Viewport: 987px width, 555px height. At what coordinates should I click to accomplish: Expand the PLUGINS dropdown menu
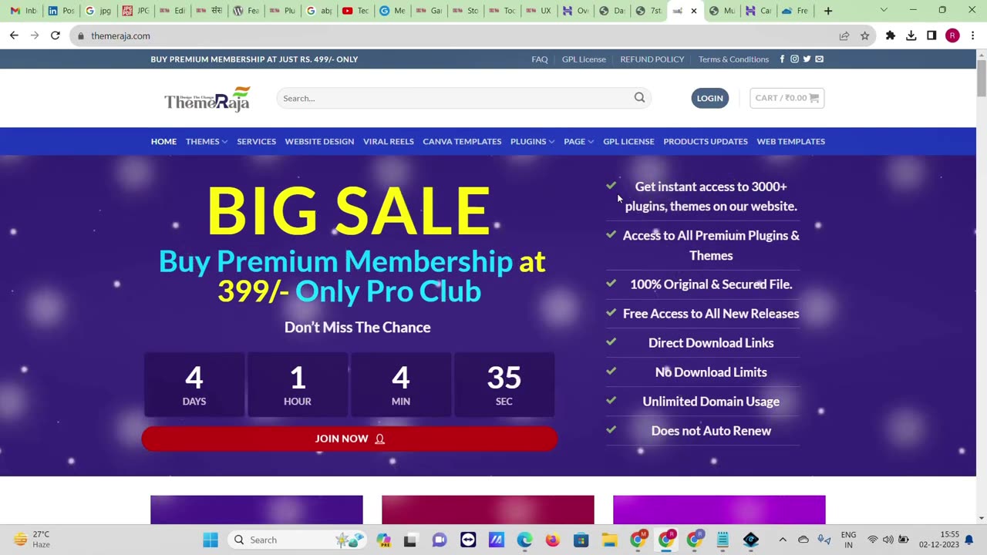[533, 141]
